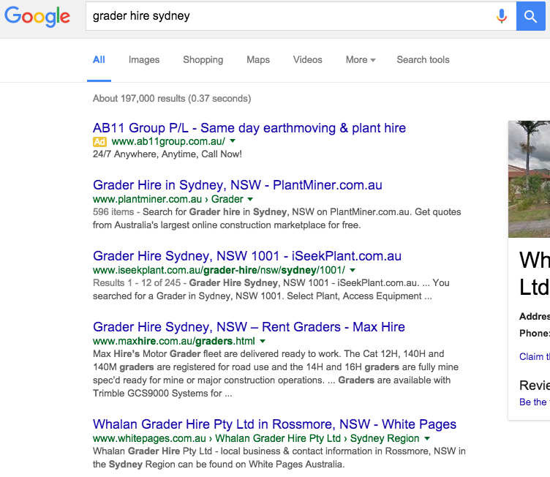Click the maxhire.com.au/graders.html URL
Viewport: 550px width, 477px height.
pyautogui.click(x=174, y=341)
